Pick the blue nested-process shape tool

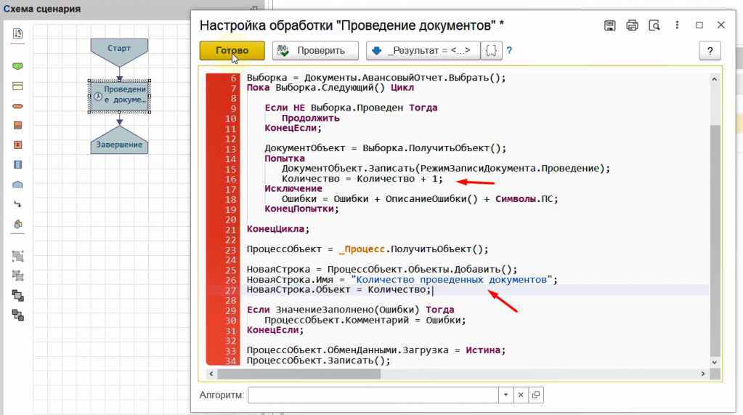17,164
